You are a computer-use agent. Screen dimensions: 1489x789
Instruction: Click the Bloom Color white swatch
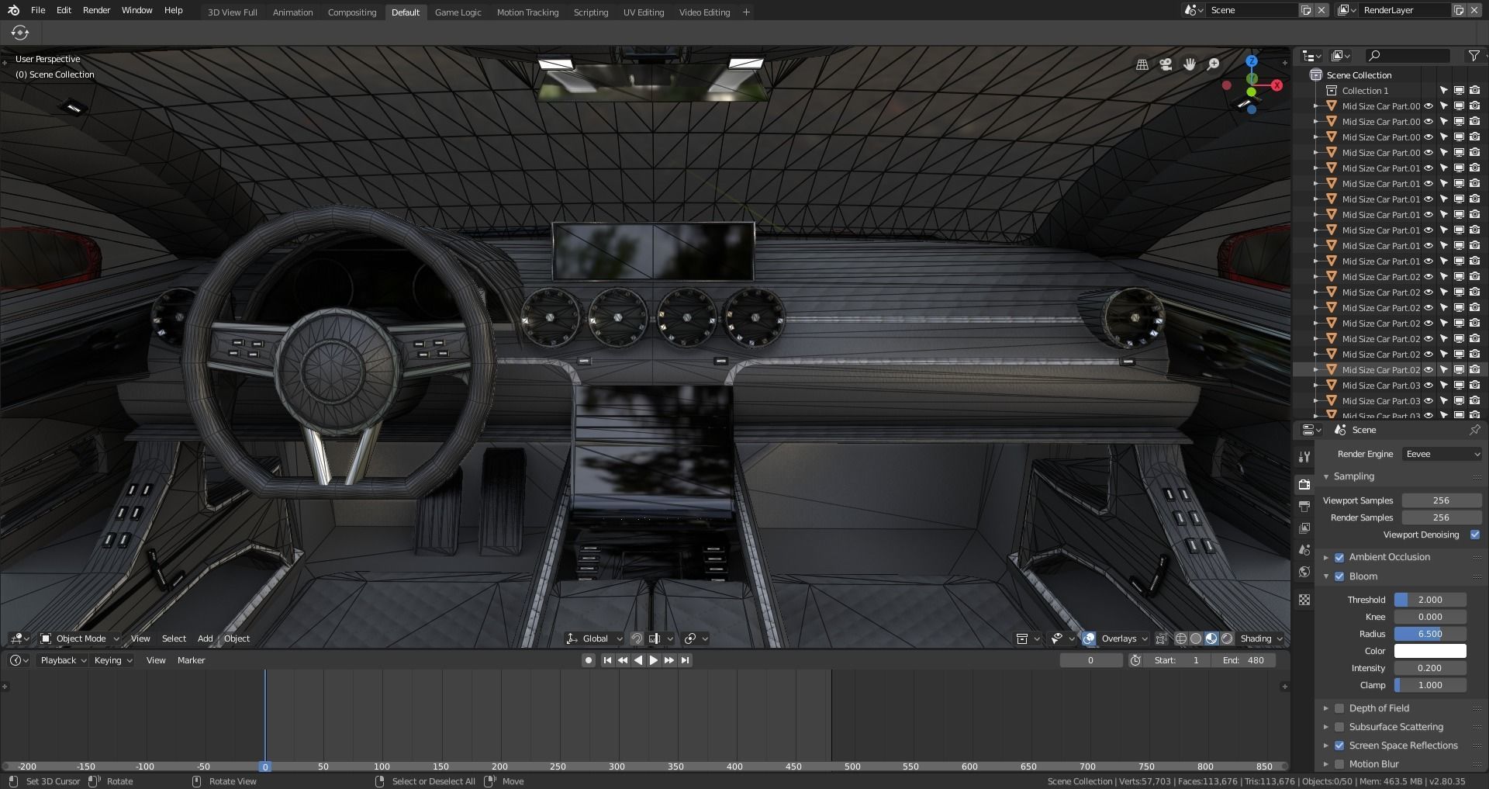tap(1430, 651)
